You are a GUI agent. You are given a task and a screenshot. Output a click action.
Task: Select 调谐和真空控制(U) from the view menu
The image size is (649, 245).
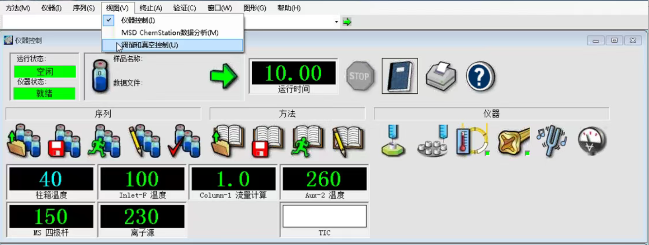[x=150, y=45]
